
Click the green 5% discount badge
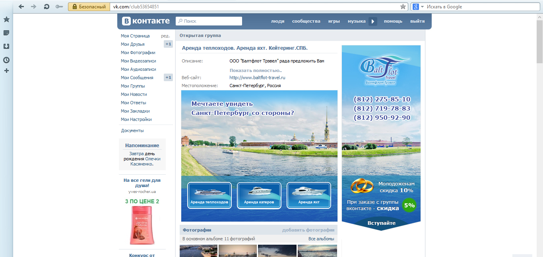click(x=409, y=205)
